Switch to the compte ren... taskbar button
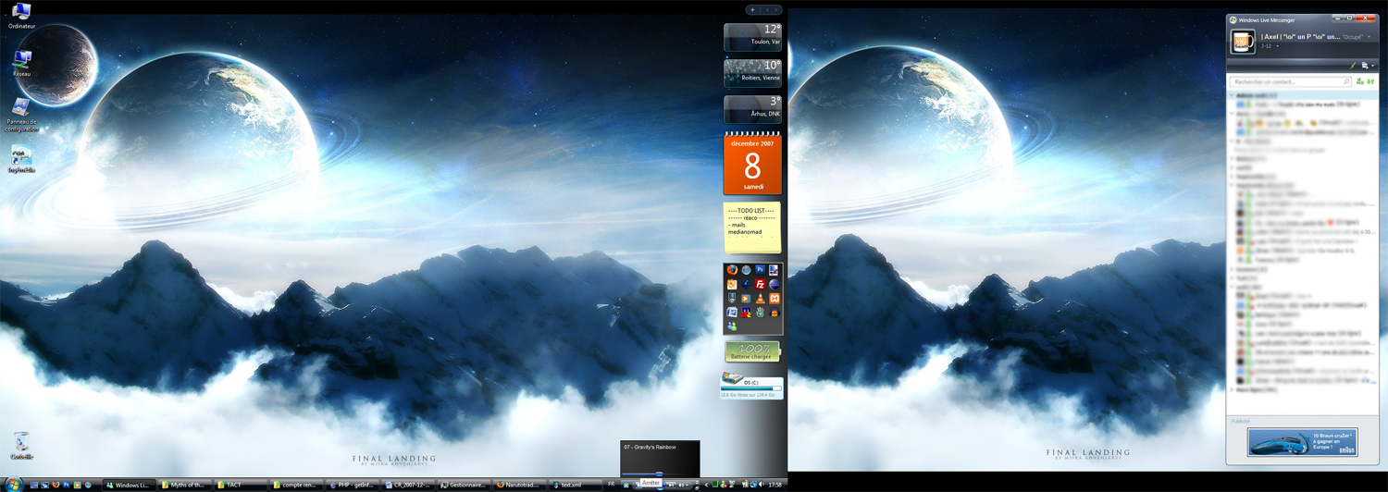This screenshot has width=1388, height=492. 296,485
